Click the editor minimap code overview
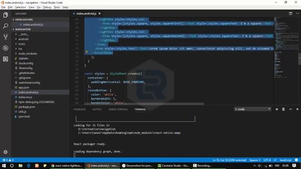 point(286,48)
